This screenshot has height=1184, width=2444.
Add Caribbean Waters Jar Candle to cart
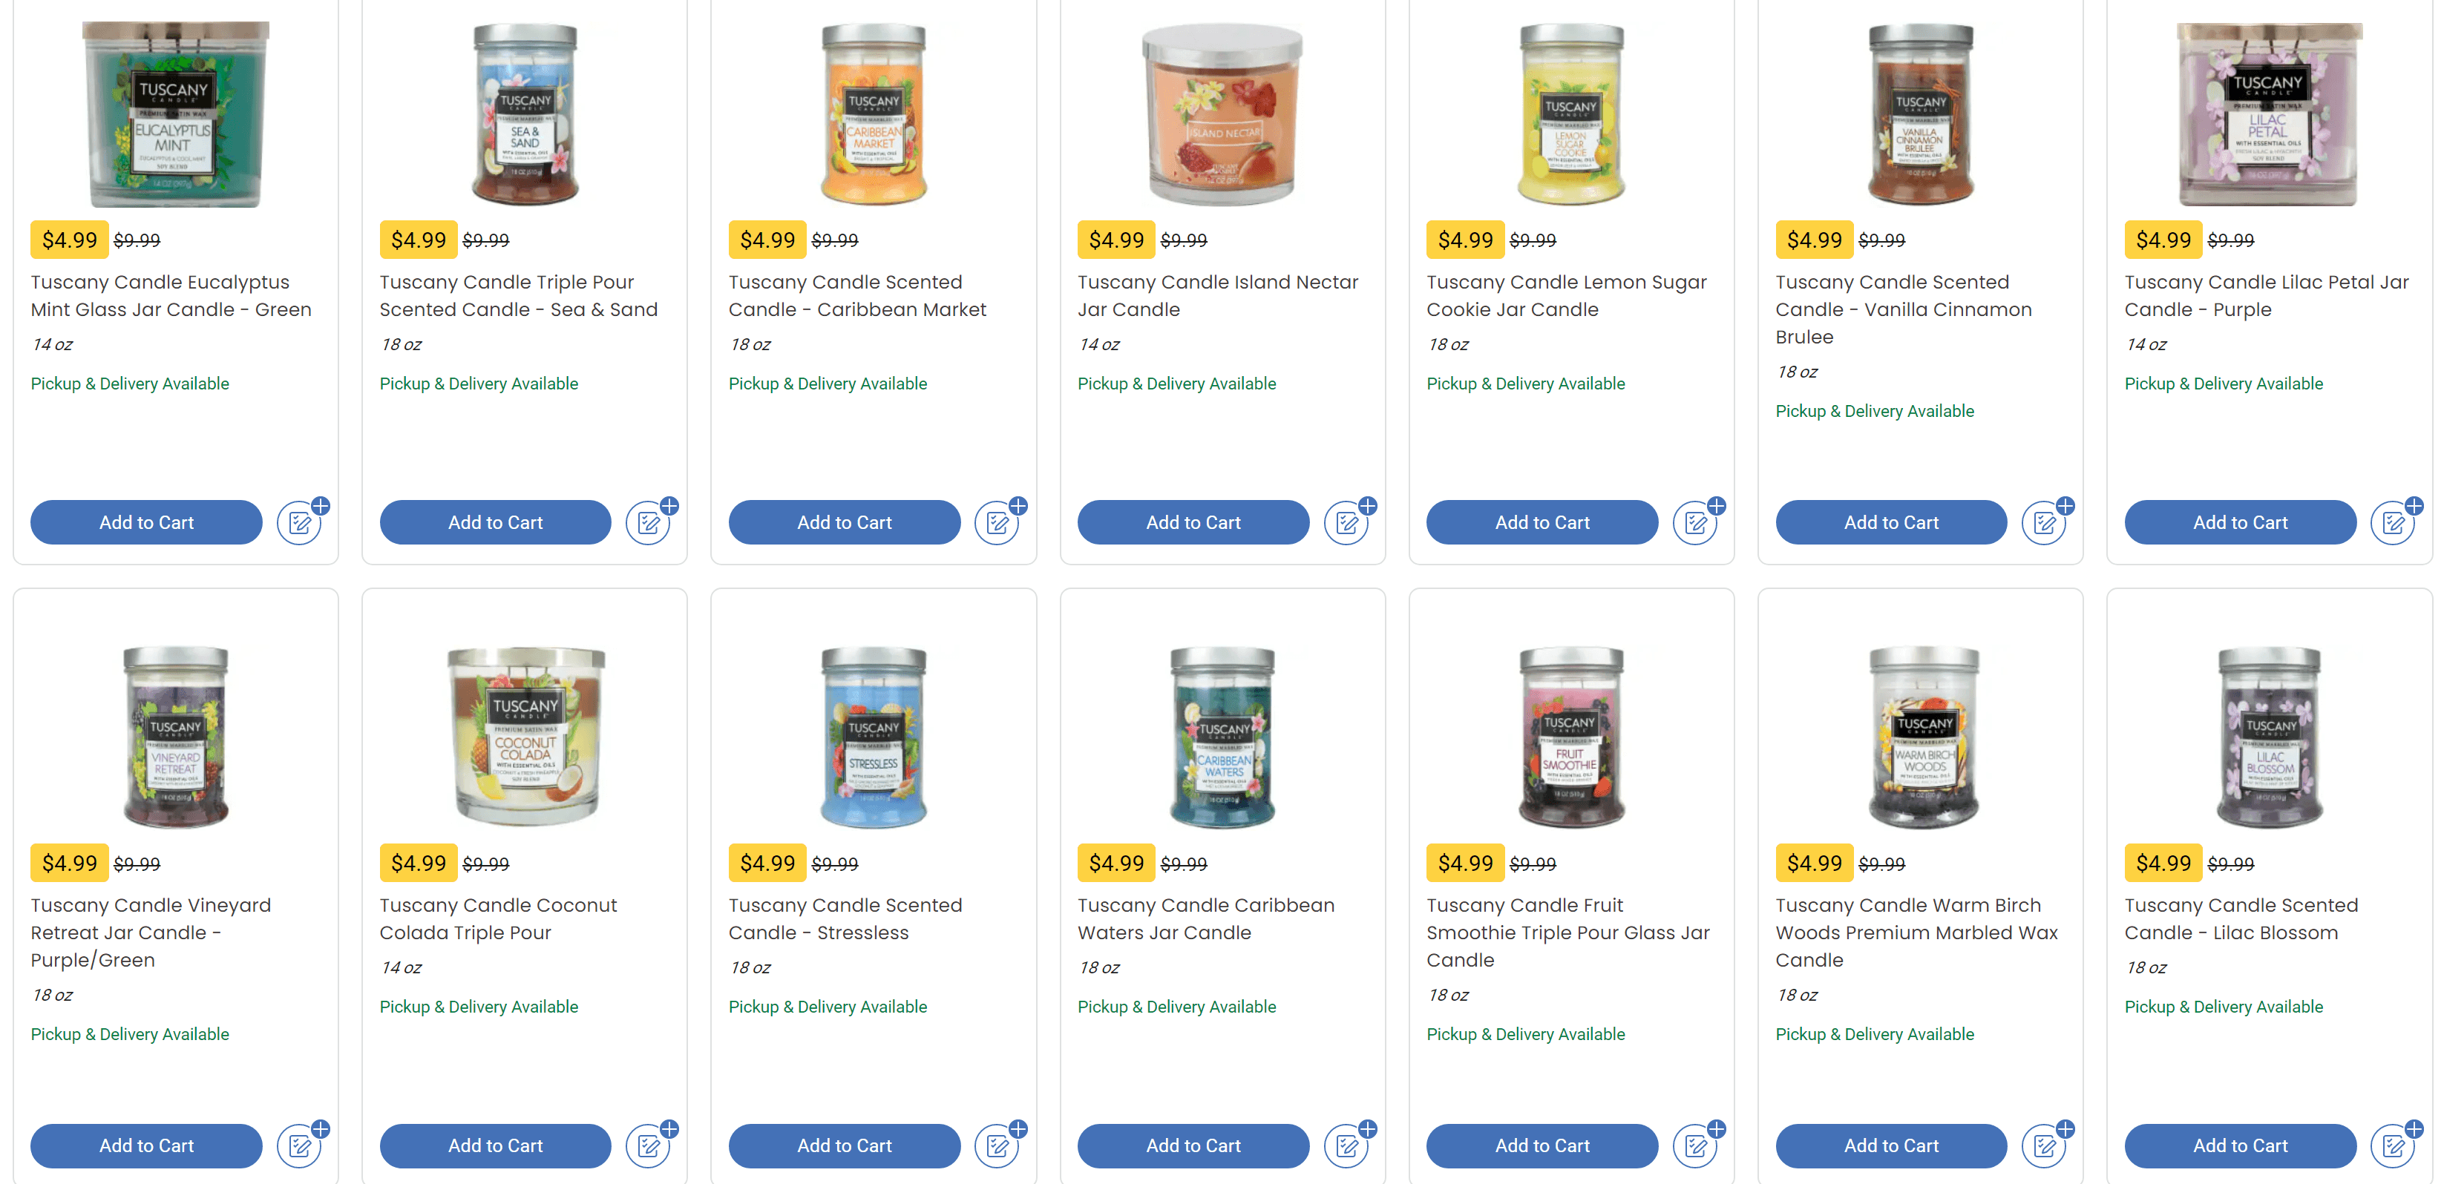1193,1146
